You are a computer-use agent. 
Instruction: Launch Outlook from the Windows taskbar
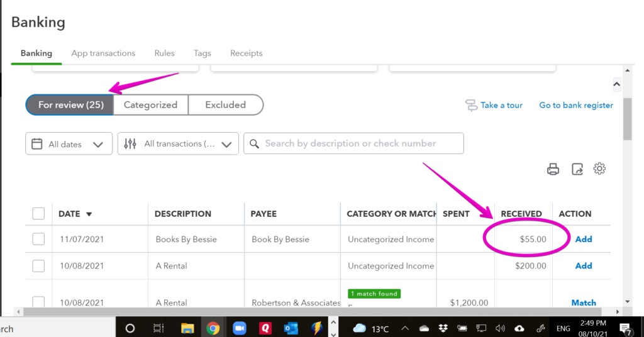[x=291, y=328]
